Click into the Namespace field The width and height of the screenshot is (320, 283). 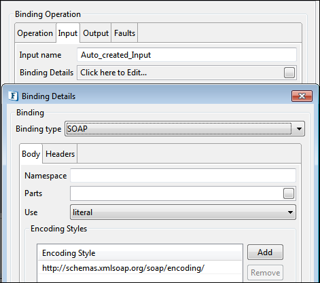tap(183, 176)
